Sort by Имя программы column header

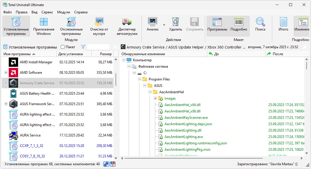[x=29, y=54]
